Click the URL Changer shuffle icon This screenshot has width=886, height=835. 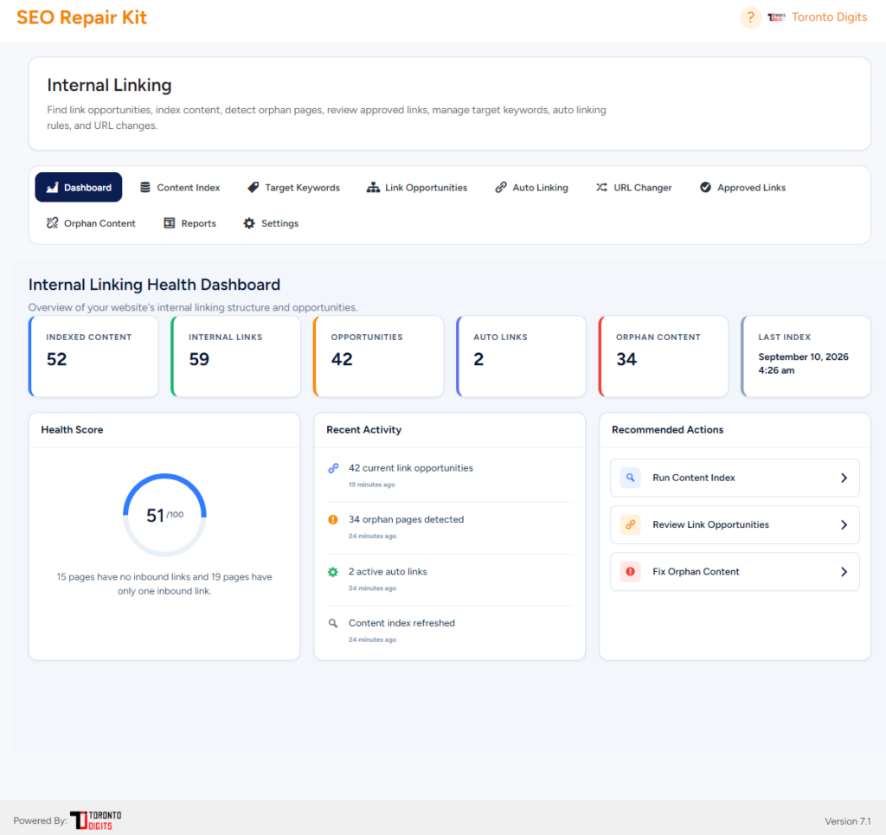602,188
